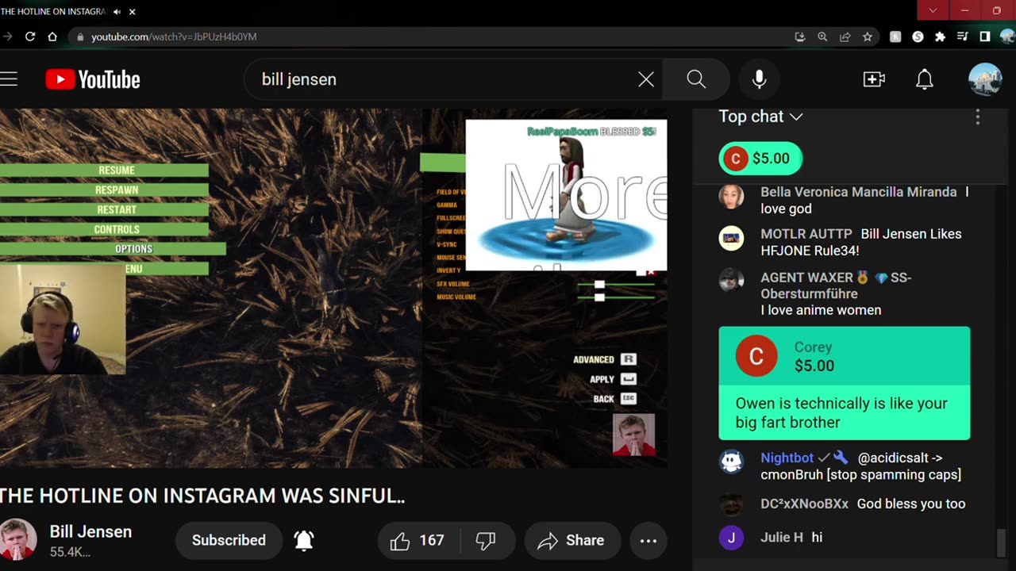Click the share page icon in address bar
Viewport: 1016px width, 571px height.
845,36
